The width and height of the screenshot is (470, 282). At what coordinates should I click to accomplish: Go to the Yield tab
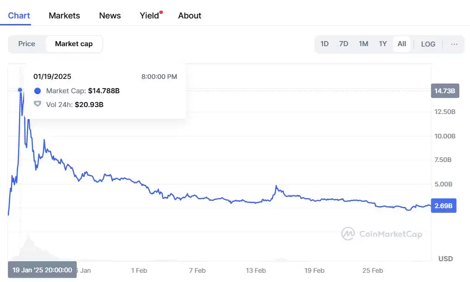[x=150, y=16]
